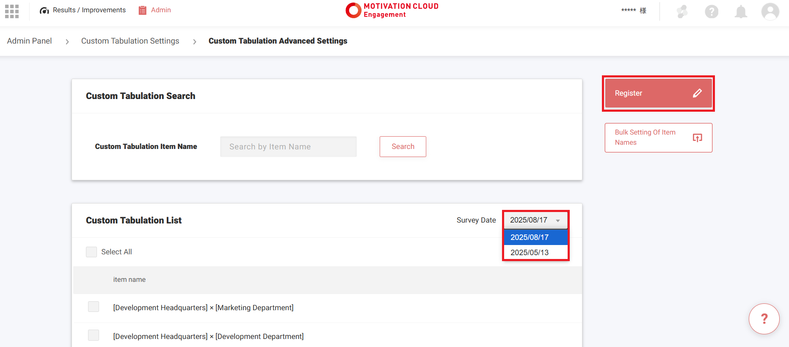789x347 pixels.
Task: Check the Select All checkbox
Action: click(x=91, y=252)
